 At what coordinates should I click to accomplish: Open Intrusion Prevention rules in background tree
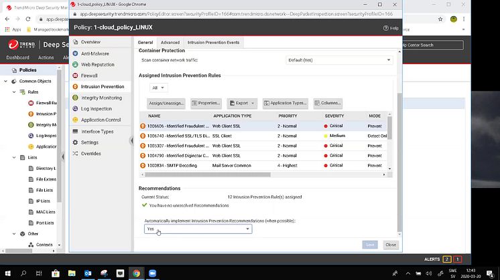coord(43,114)
